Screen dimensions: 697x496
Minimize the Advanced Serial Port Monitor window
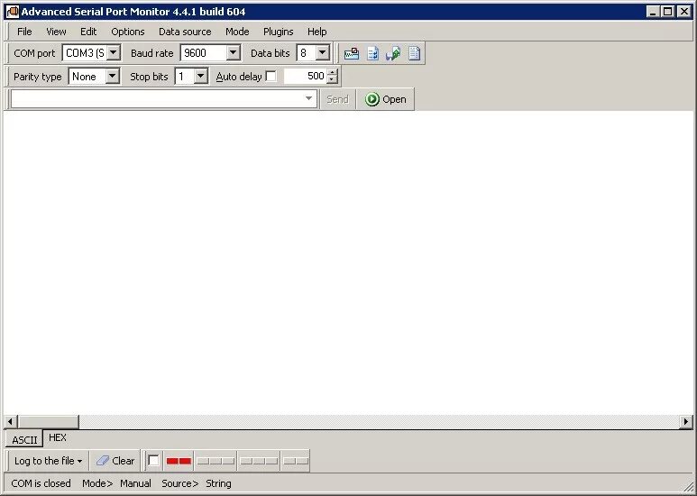tap(653, 12)
